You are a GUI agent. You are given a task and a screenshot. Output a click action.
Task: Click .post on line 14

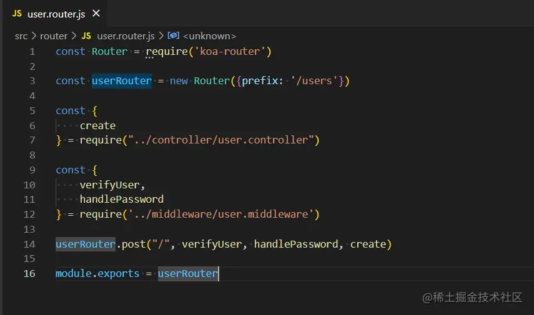(x=131, y=245)
